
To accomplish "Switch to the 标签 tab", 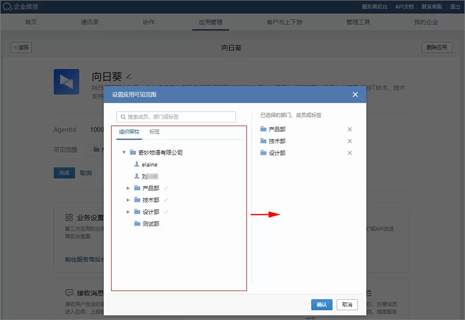I will click(x=154, y=132).
